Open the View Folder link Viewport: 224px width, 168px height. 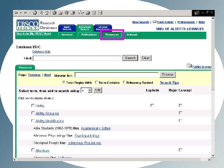click(x=165, y=22)
